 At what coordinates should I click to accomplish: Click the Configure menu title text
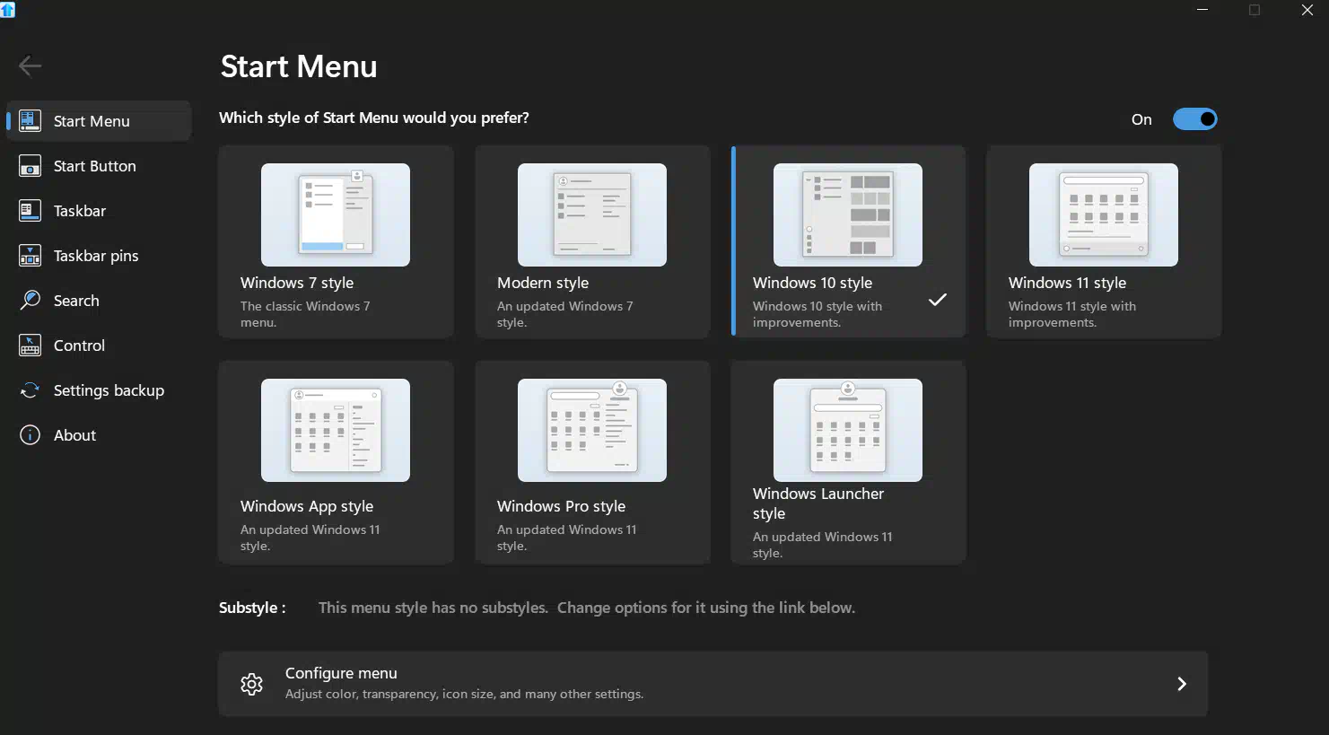(341, 673)
